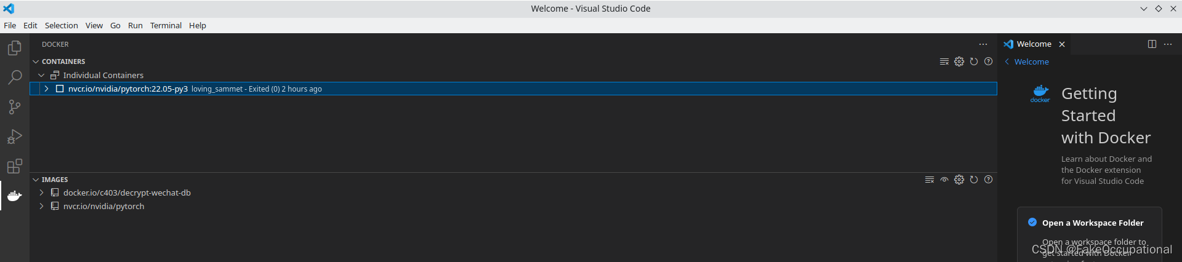Open the Explorer view in activity bar

pyautogui.click(x=15, y=48)
